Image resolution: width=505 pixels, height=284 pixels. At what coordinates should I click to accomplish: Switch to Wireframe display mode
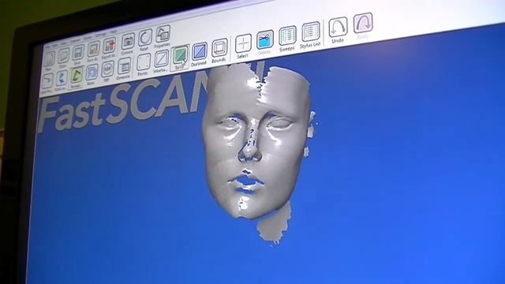(161, 59)
